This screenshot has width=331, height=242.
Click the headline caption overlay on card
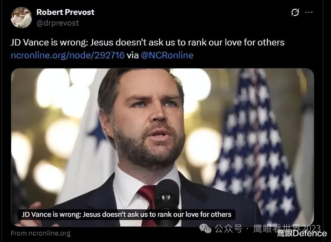pos(127,214)
